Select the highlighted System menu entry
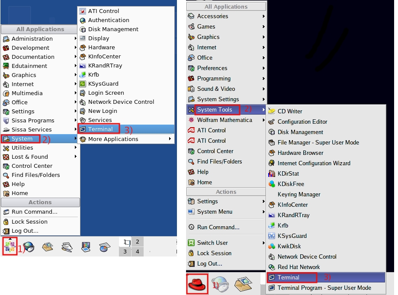 click(x=39, y=138)
